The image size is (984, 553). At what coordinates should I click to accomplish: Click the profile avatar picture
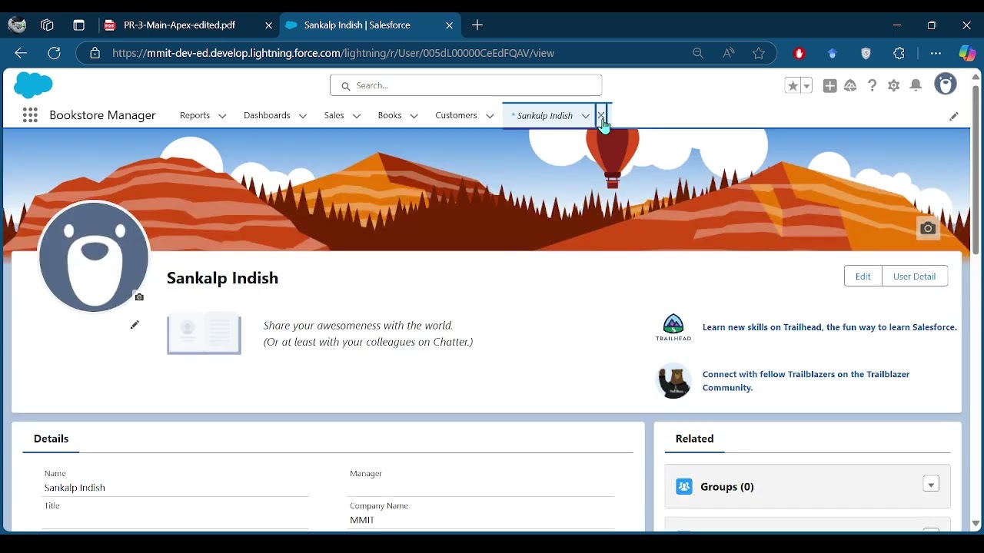tap(94, 257)
